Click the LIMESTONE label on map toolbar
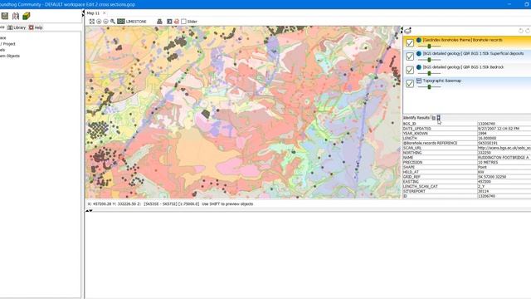Image resolution: width=531 pixels, height=299 pixels. (136, 22)
